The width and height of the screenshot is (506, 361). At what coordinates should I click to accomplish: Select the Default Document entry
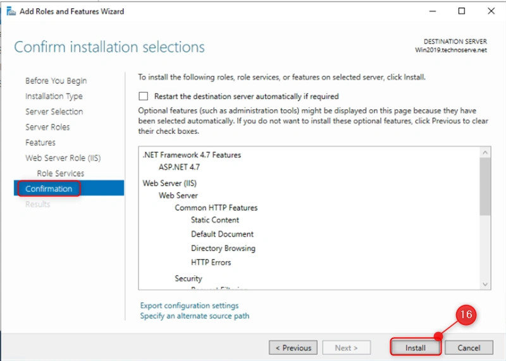click(223, 234)
